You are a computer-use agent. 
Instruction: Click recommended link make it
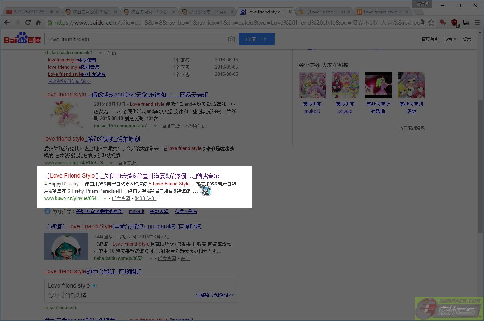point(136,211)
